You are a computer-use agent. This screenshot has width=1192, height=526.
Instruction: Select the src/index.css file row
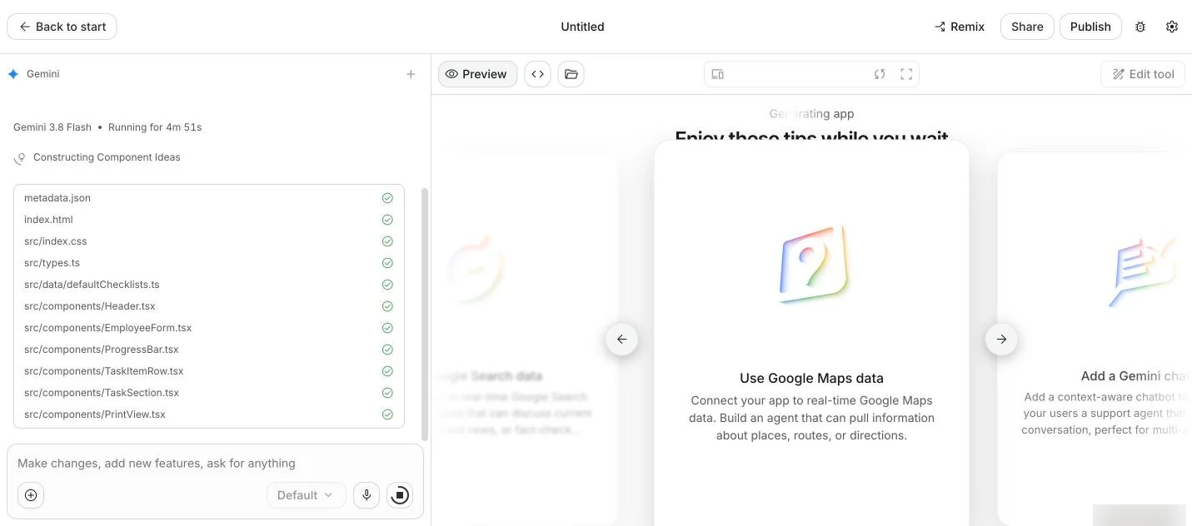point(209,241)
